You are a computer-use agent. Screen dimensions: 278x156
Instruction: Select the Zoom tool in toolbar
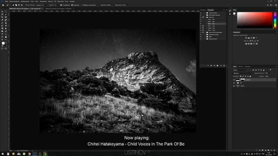pyautogui.click(x=2, y=40)
